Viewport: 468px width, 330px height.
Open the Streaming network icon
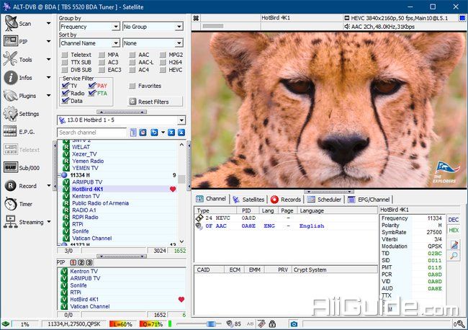point(11,222)
